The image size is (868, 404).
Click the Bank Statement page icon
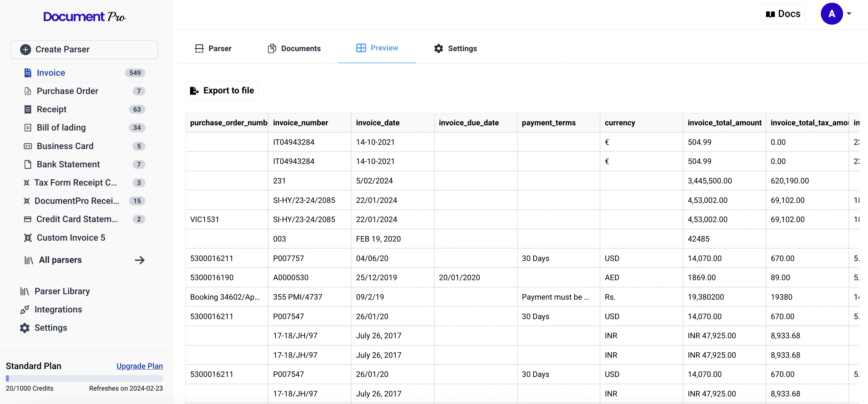(x=28, y=165)
